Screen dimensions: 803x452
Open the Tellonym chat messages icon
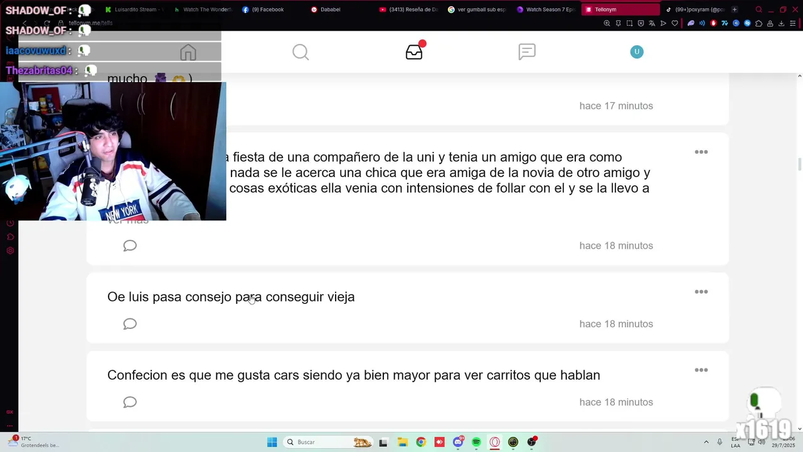tap(527, 52)
